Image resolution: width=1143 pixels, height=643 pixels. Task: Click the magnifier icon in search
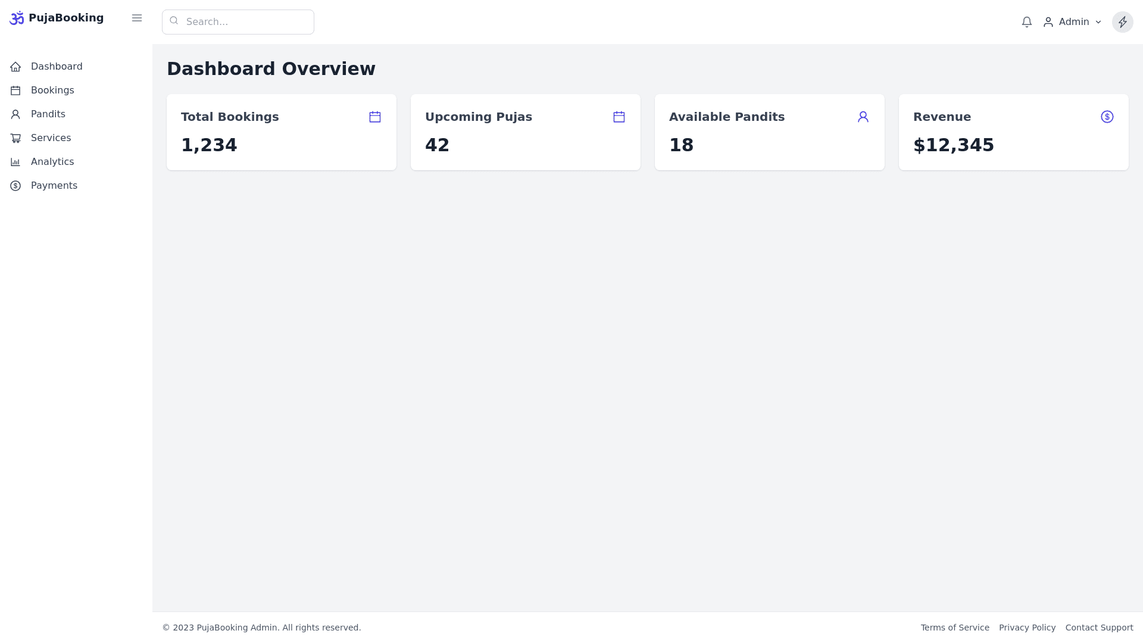pyautogui.click(x=174, y=21)
